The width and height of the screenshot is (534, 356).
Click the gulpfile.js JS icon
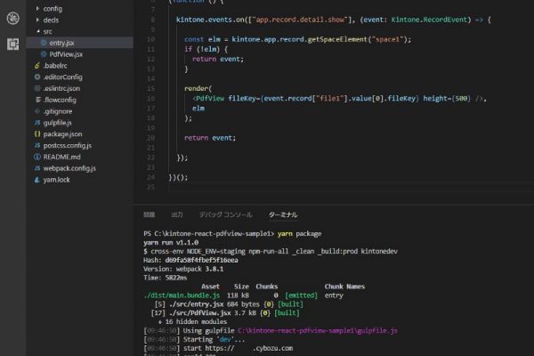click(x=36, y=122)
